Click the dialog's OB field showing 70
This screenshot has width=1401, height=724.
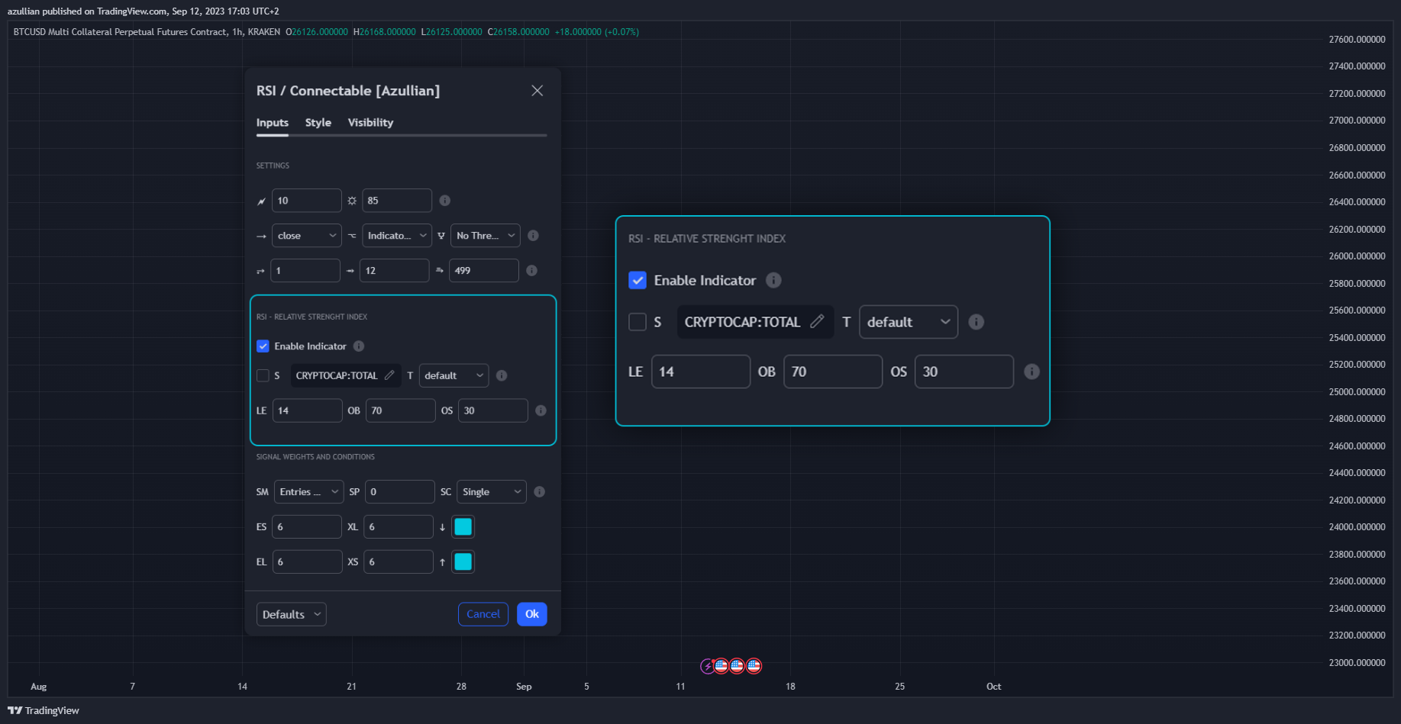pos(401,410)
